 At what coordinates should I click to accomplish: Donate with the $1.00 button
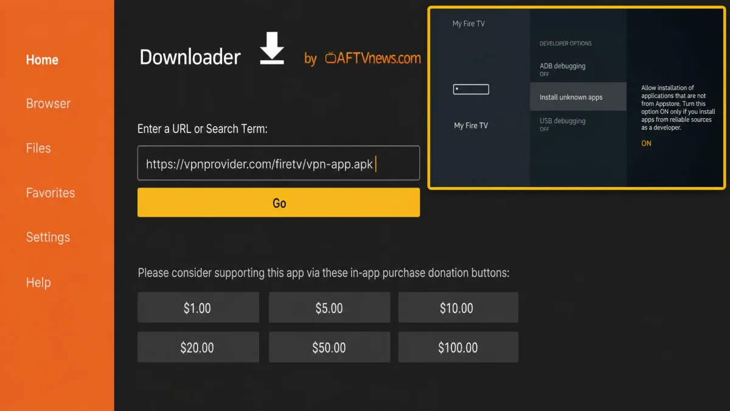click(x=198, y=307)
